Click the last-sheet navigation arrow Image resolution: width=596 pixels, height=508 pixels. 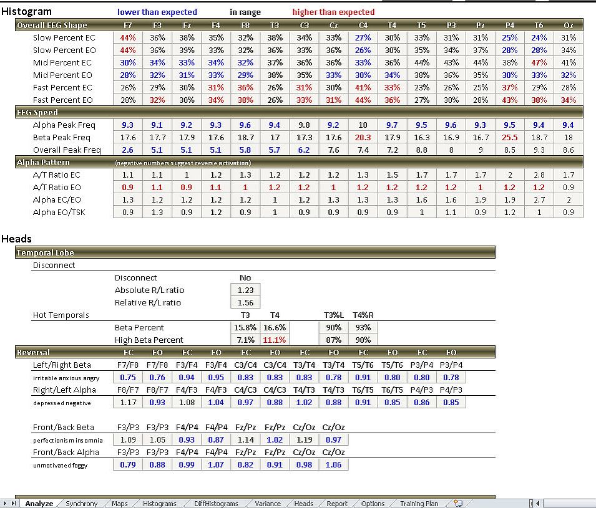pyautogui.click(x=13, y=504)
